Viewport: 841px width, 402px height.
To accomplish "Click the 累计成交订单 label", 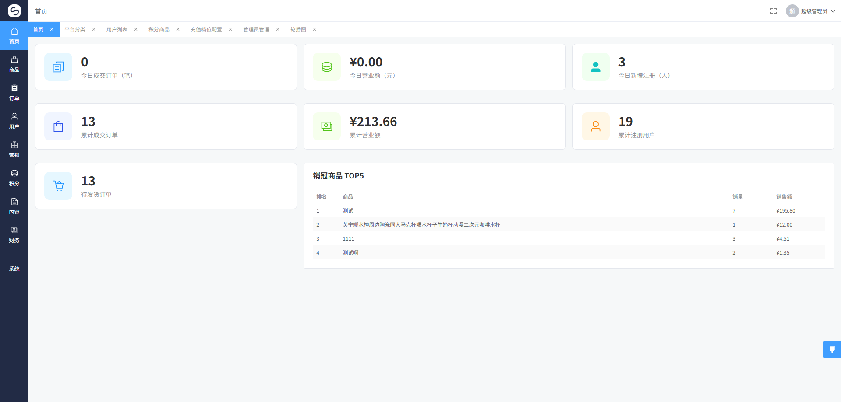I will click(99, 135).
